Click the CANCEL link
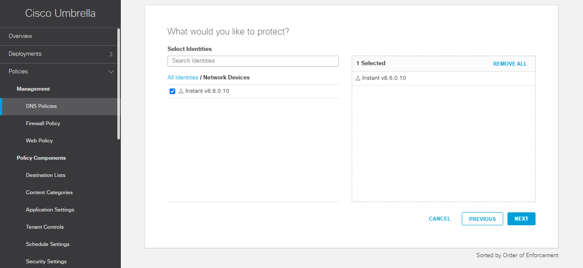Viewport: 583px width, 268px height. pyautogui.click(x=440, y=219)
